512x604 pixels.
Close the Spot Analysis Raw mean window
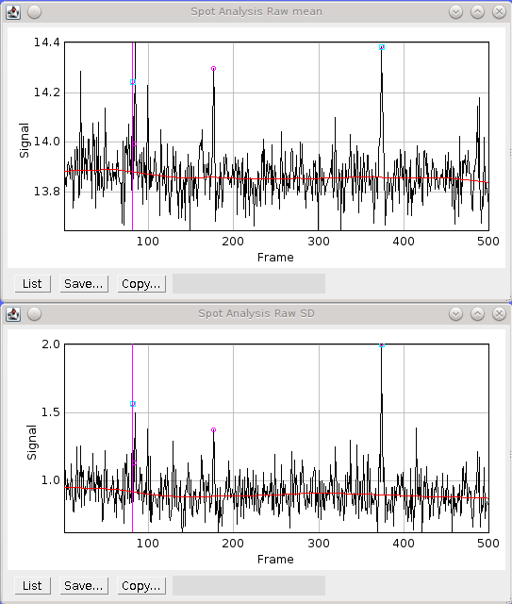tap(500, 12)
